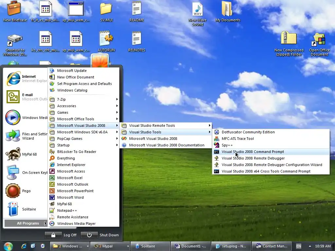Switch to Solitaire taskbar button

click(150, 246)
